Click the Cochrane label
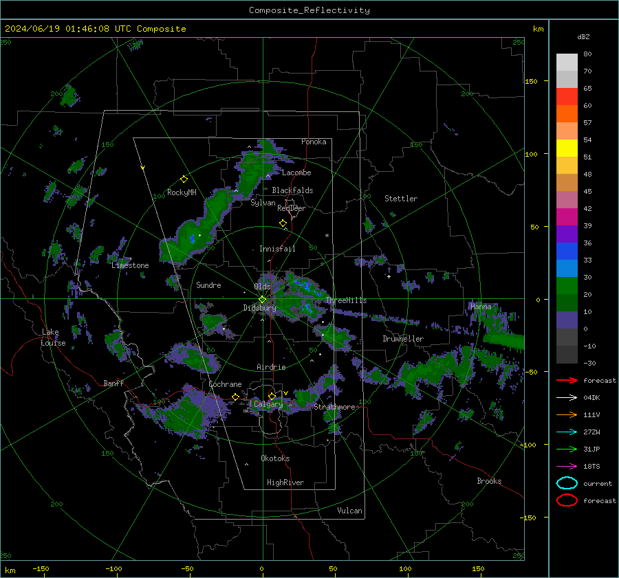The image size is (619, 578). coord(225,384)
